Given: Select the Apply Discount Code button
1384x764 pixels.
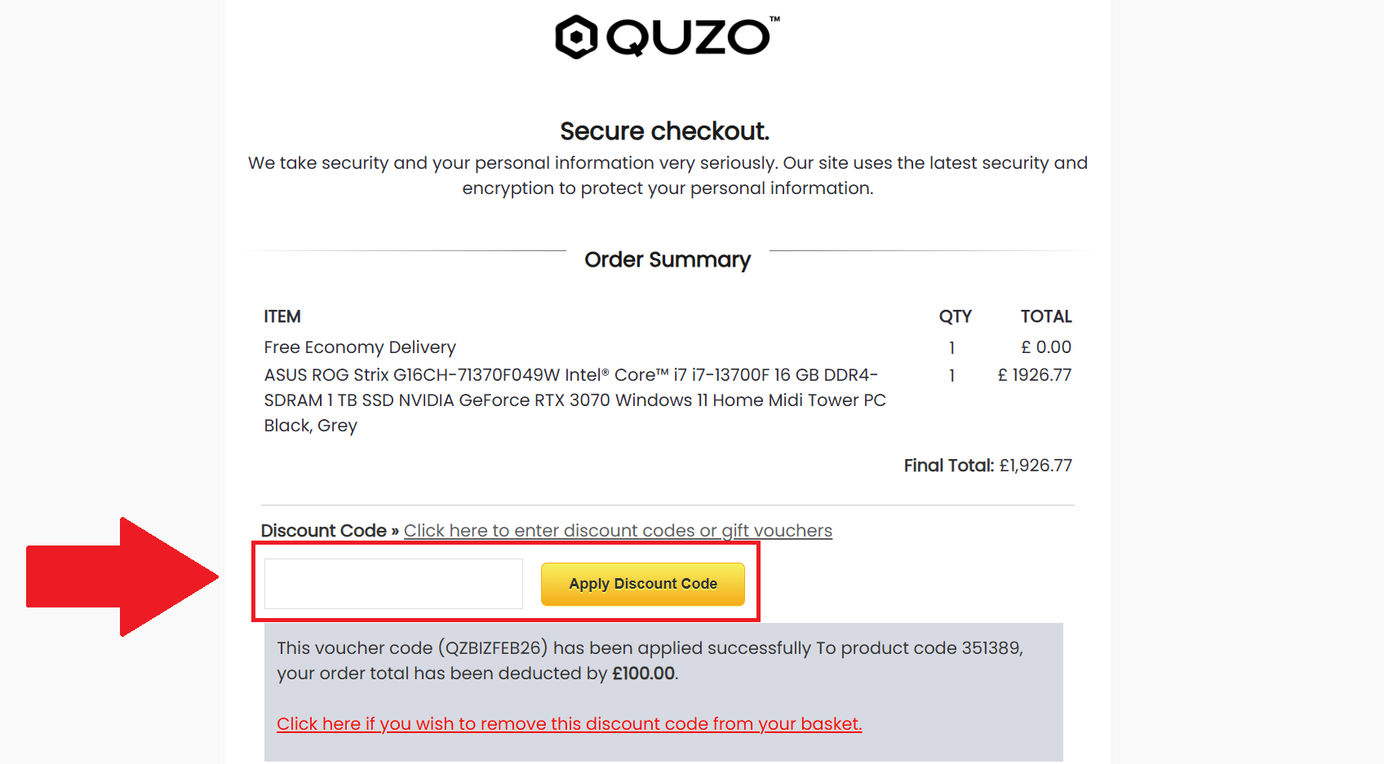Looking at the screenshot, I should point(643,584).
